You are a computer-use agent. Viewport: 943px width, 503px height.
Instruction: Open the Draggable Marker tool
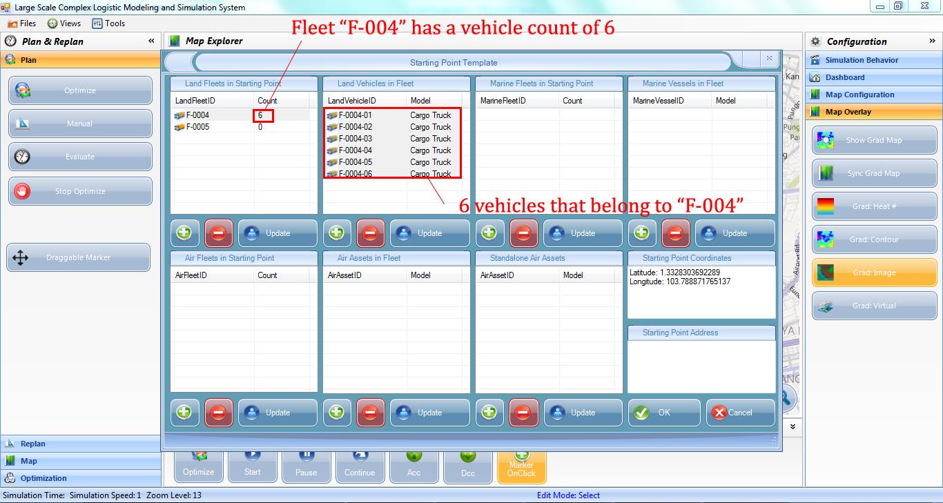click(80, 257)
